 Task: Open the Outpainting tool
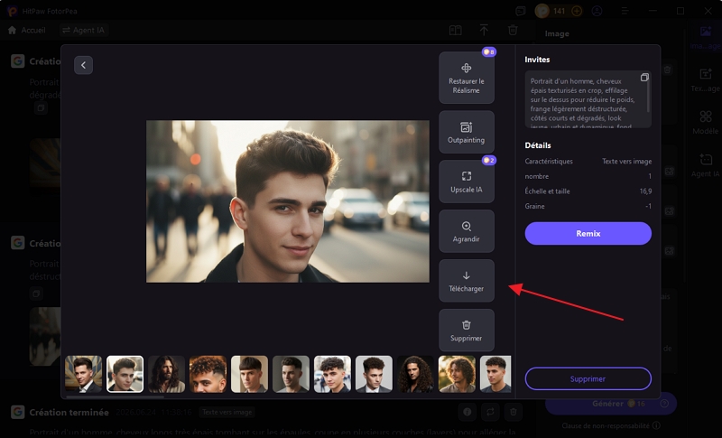tap(467, 132)
